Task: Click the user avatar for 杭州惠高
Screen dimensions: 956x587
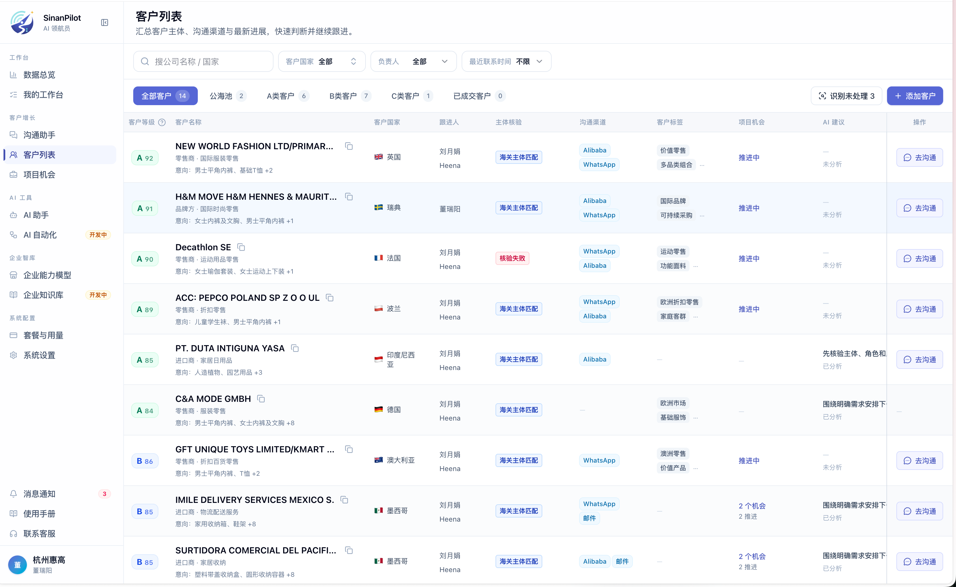Action: (18, 565)
